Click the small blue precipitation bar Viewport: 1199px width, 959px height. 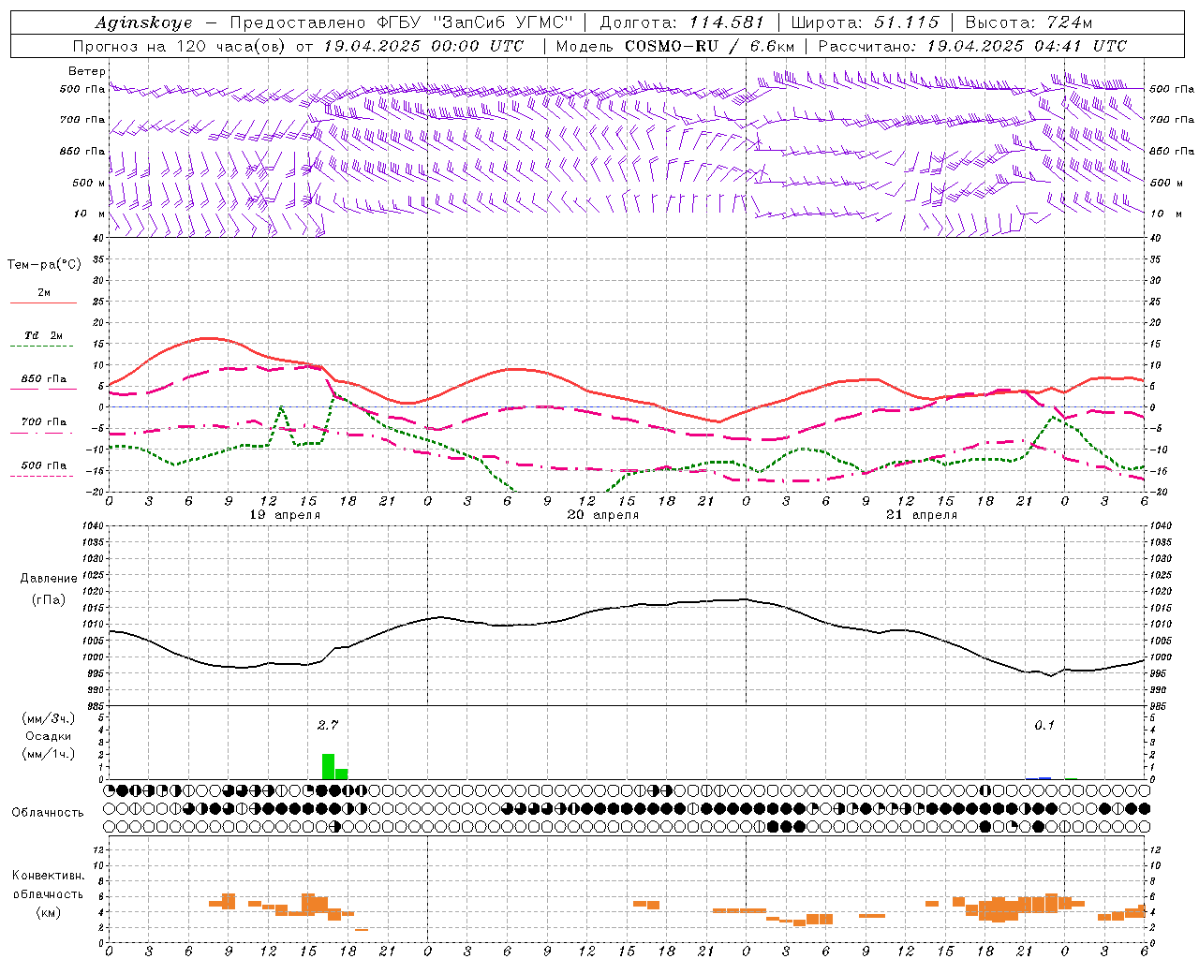(x=1044, y=778)
